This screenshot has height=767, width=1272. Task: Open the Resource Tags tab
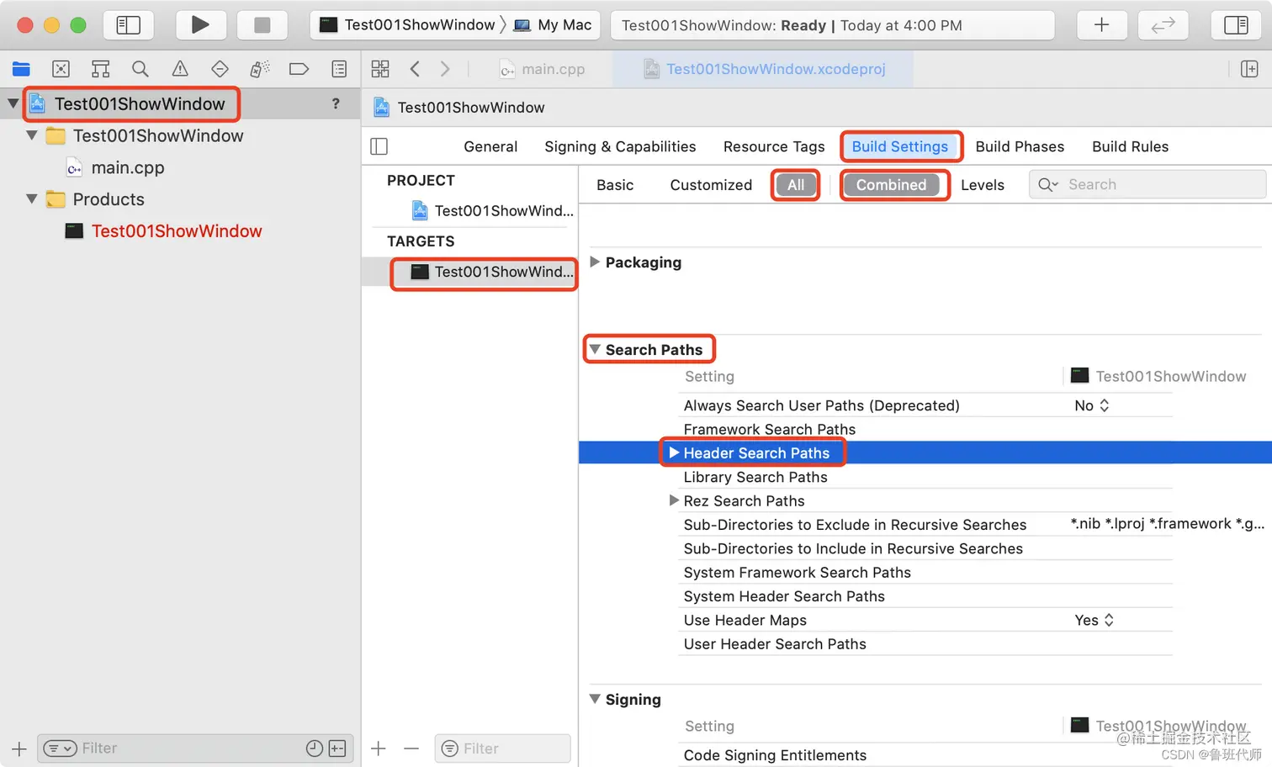(774, 146)
